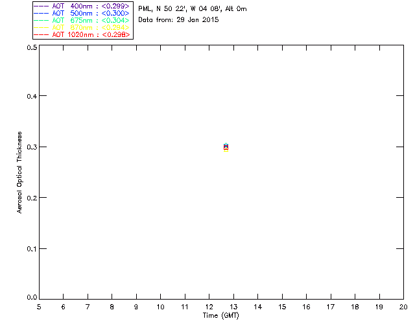
Task: Click the 0.3 value on vertical axis
Action: (32, 147)
